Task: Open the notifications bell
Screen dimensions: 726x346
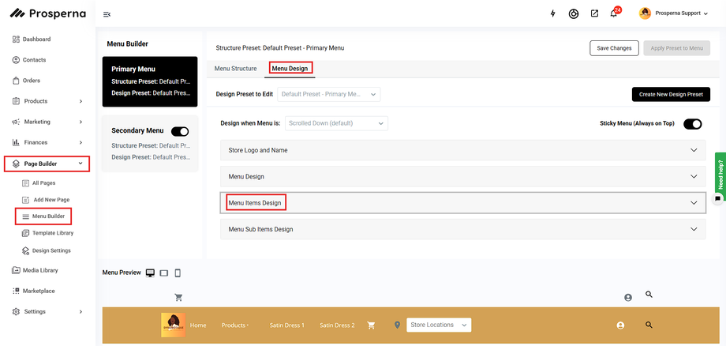Action: coord(613,13)
